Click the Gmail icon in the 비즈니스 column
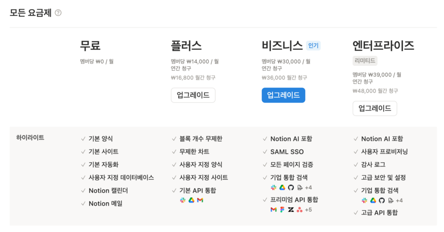Screen dimensions: 444x232 click(x=274, y=209)
